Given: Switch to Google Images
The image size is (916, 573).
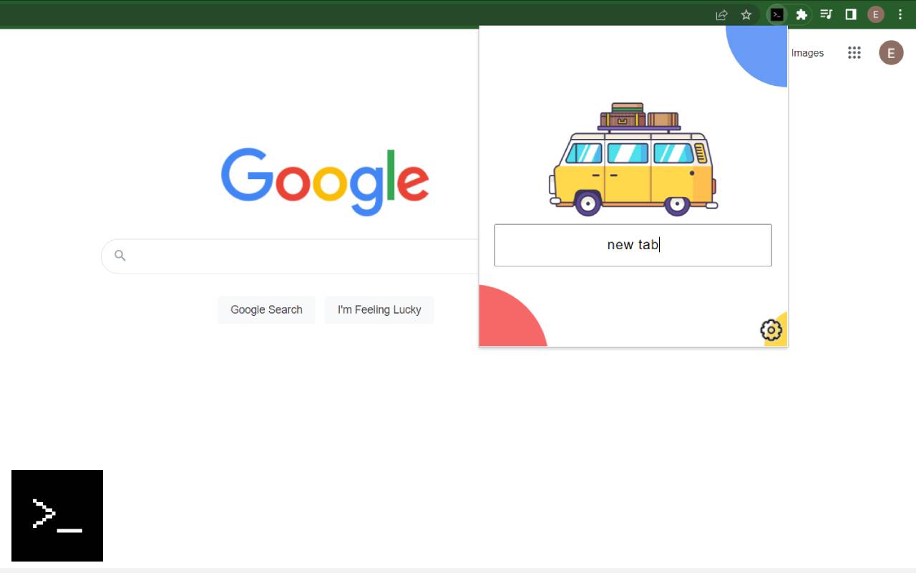Looking at the screenshot, I should [x=807, y=52].
